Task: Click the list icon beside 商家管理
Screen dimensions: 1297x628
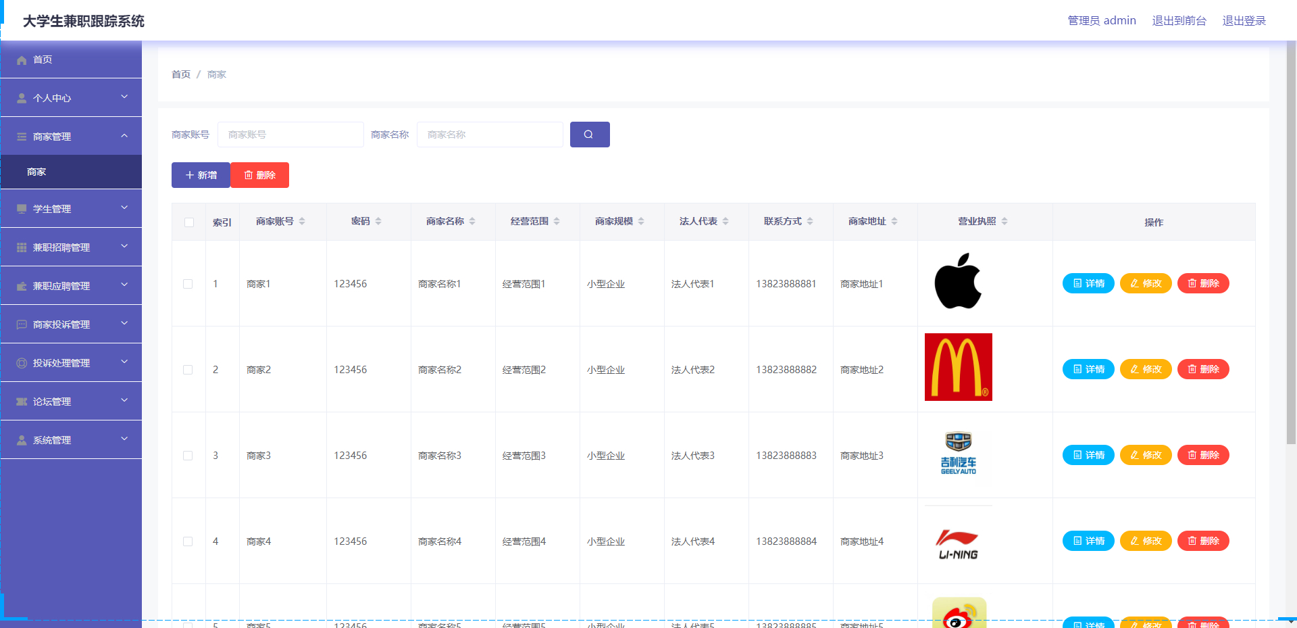Action: [x=22, y=137]
